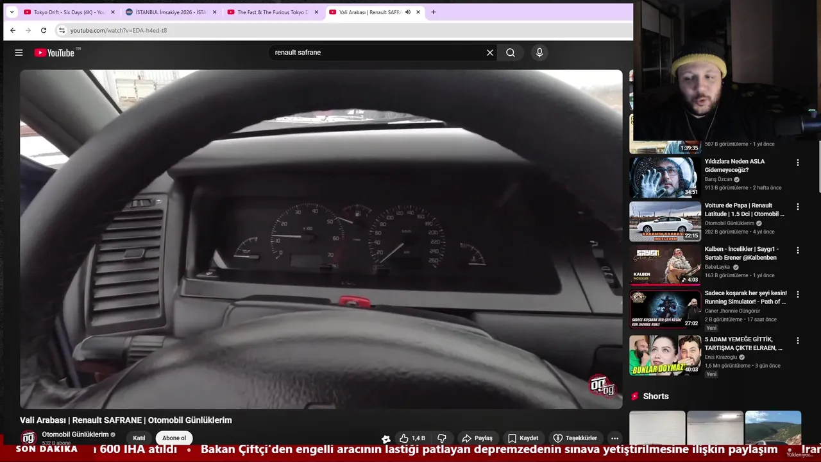Viewport: 821px width, 462px height.
Task: Open 'Kalben - İncelikler | Saygı1' title link
Action: click(741, 253)
